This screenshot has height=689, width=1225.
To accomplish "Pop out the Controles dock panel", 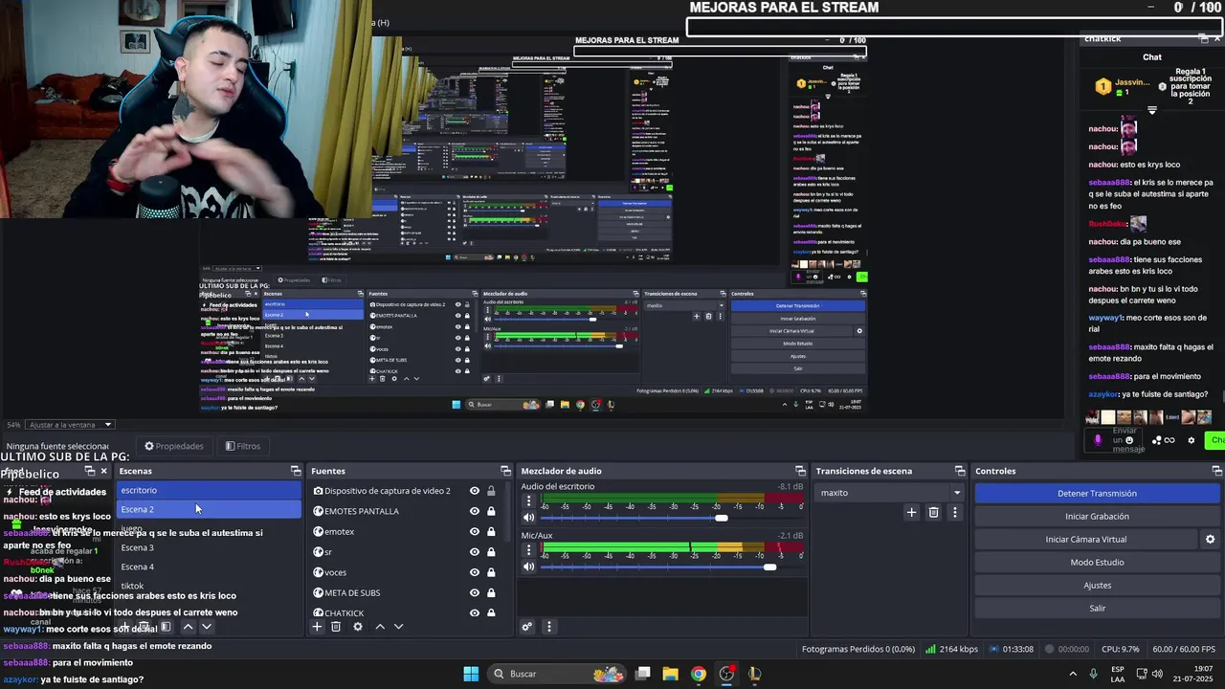I will coord(1216,471).
